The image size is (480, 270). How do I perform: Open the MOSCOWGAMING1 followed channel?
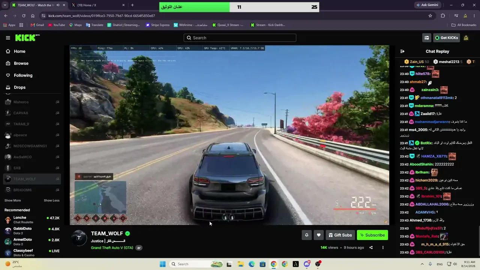32,146
